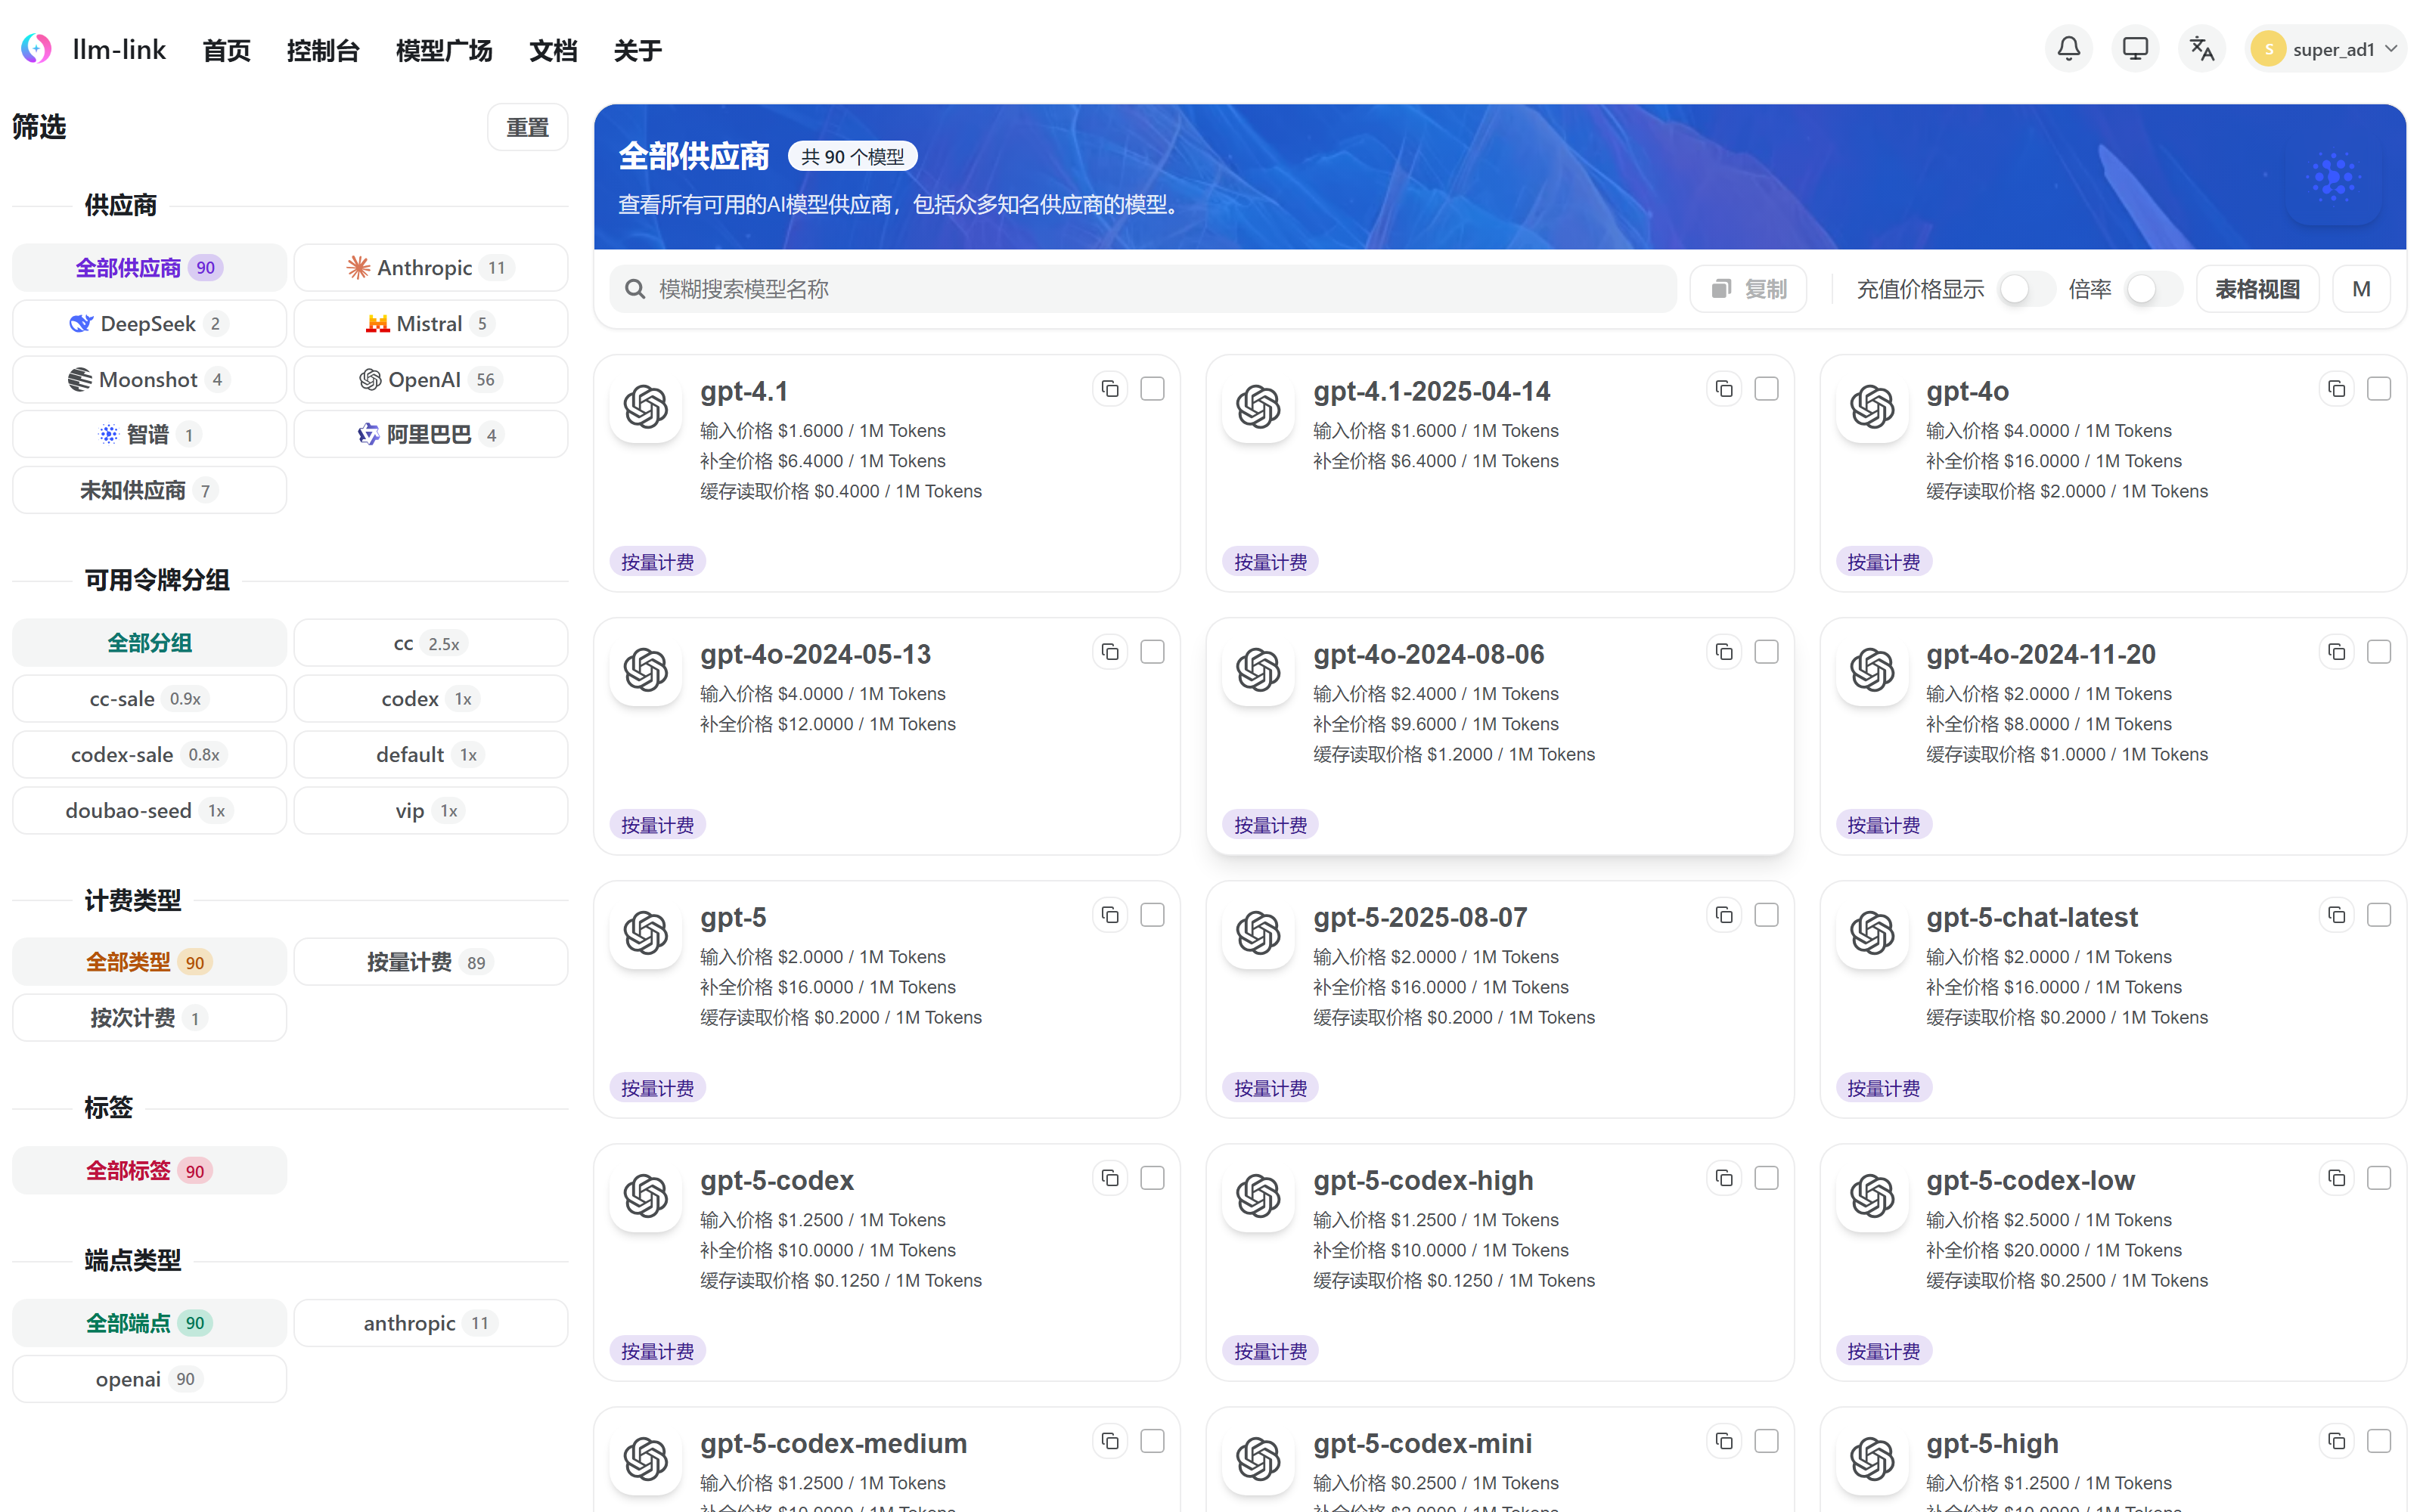Copy the gpt-4o model name
2420x1512 pixels.
[x=2336, y=389]
